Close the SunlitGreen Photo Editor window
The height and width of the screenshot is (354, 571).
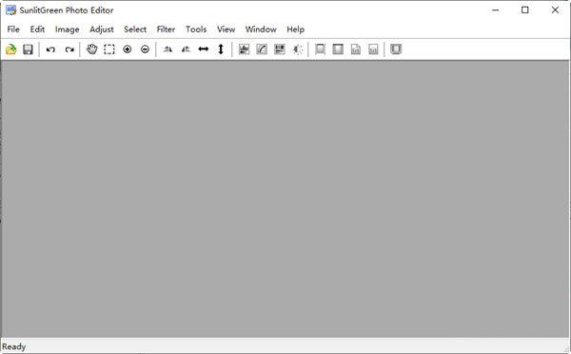(x=555, y=10)
